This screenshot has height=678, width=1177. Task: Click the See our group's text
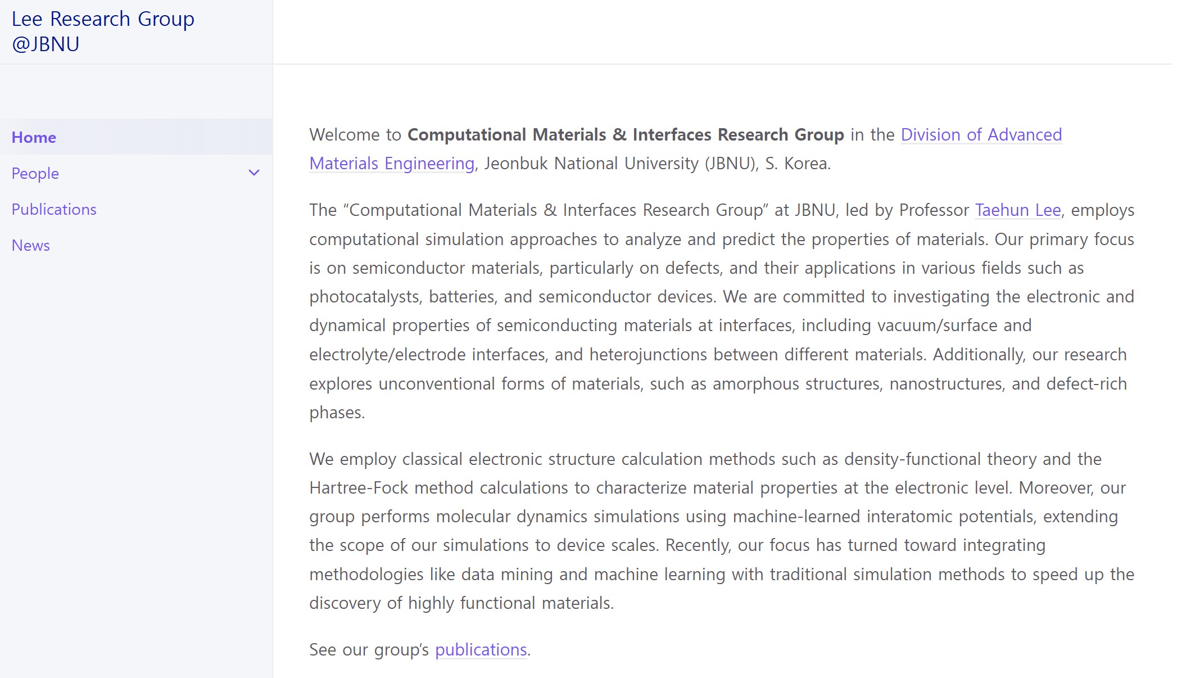pyautogui.click(x=369, y=650)
